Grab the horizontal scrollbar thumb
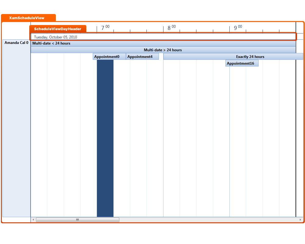 [77, 220]
